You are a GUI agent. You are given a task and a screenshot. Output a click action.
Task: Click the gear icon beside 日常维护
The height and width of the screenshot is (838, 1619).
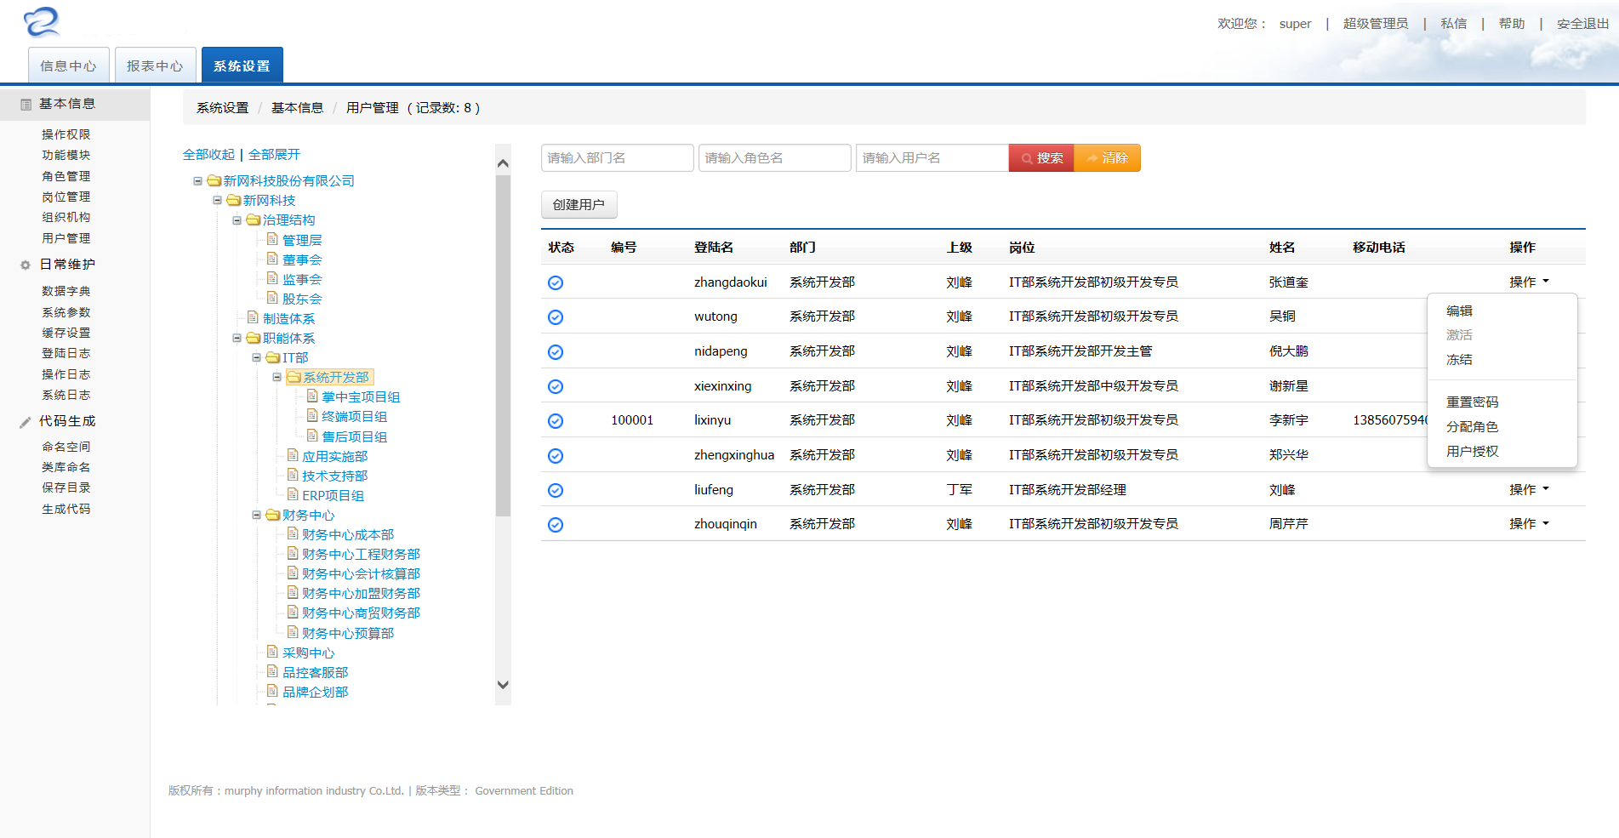(26, 265)
